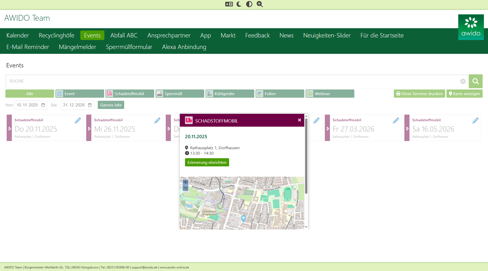Screen dimensions: 488x271
Task: Edit the Do 20.11.2025 event with pencil
Action: click(78, 121)
